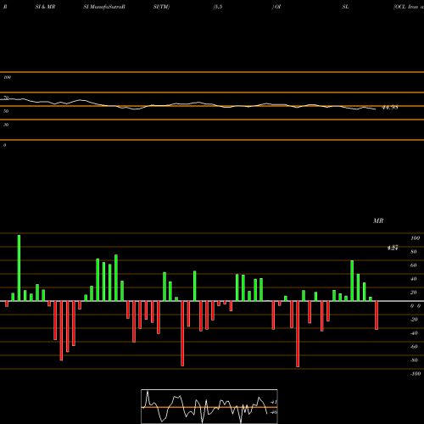Click the RSI axis label 70
The height and width of the screenshot is (424, 424).
[x=6, y=98]
